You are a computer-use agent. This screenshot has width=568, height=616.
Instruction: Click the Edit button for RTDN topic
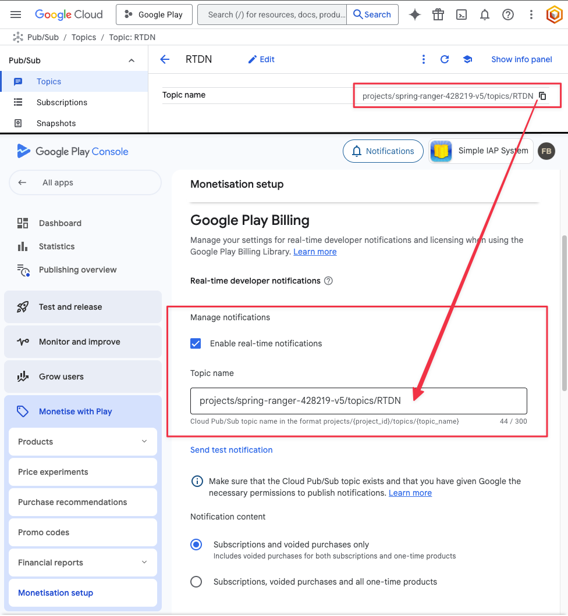[x=261, y=59]
